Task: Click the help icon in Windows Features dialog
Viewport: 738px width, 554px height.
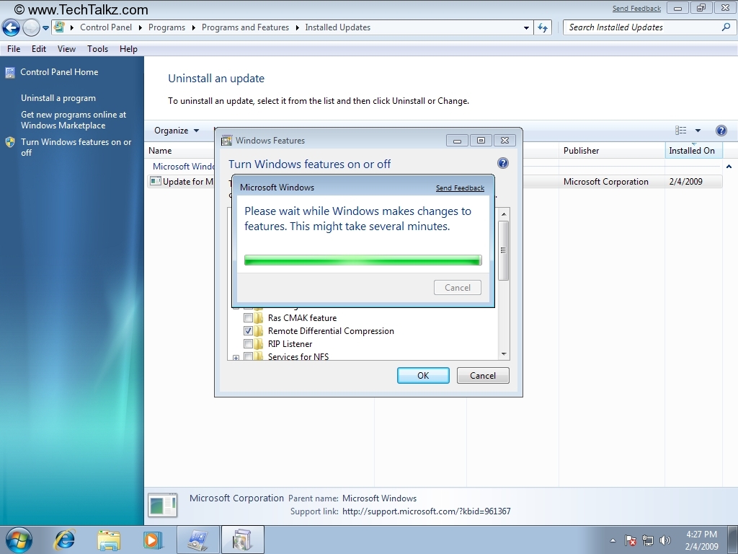Action: (x=503, y=164)
